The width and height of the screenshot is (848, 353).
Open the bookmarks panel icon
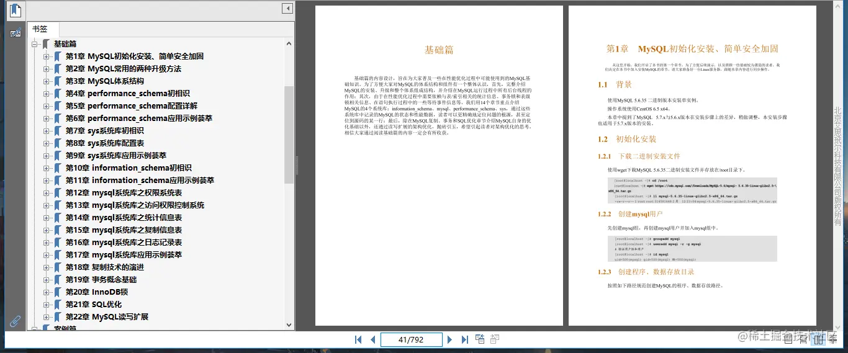pyautogui.click(x=15, y=11)
